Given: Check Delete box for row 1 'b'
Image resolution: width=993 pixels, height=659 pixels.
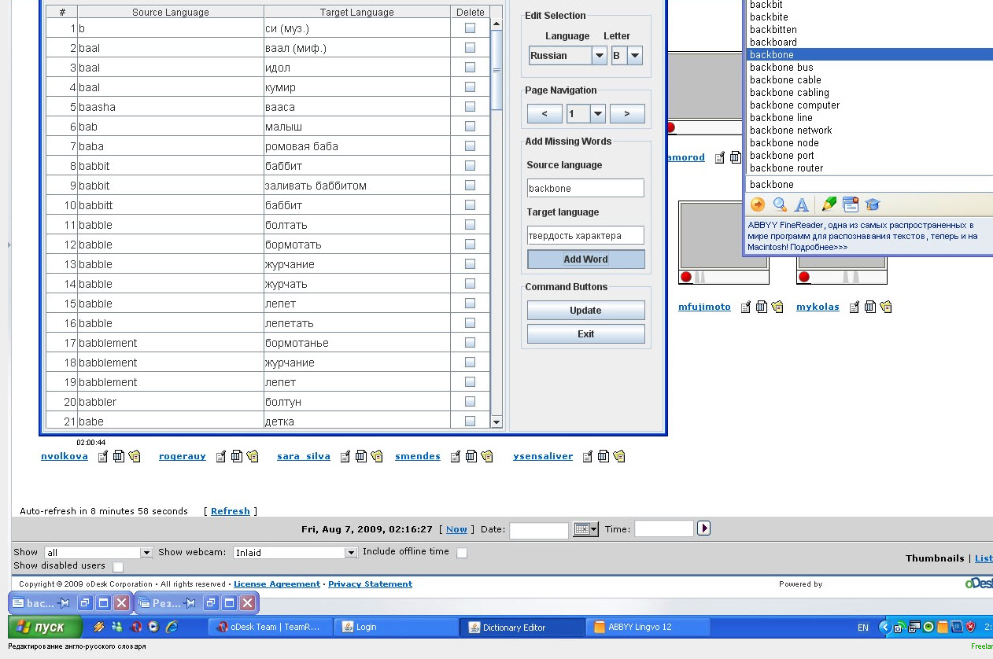Looking at the screenshot, I should click(470, 28).
